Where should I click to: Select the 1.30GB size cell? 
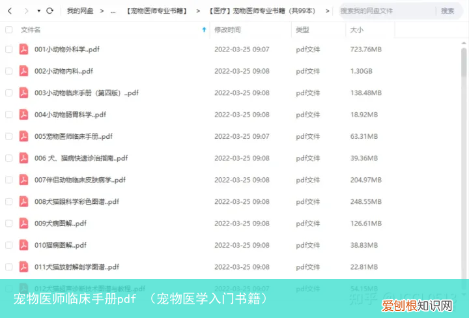pyautogui.click(x=362, y=71)
